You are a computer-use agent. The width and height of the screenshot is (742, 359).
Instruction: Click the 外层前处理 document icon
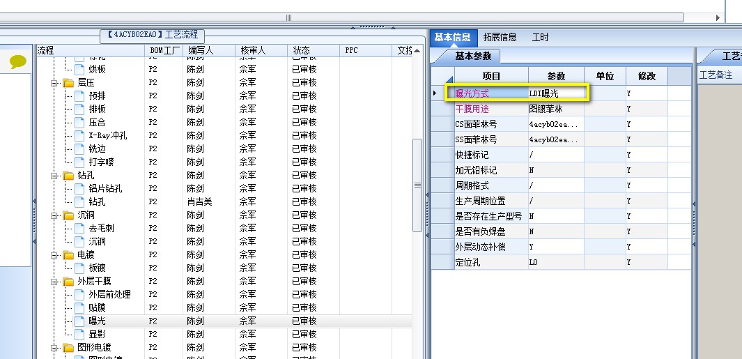click(x=79, y=295)
